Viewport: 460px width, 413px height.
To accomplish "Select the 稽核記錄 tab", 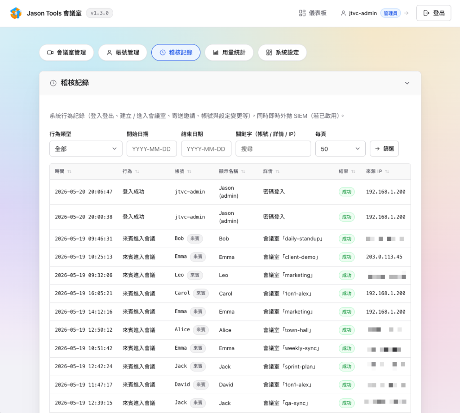I will pyautogui.click(x=176, y=53).
